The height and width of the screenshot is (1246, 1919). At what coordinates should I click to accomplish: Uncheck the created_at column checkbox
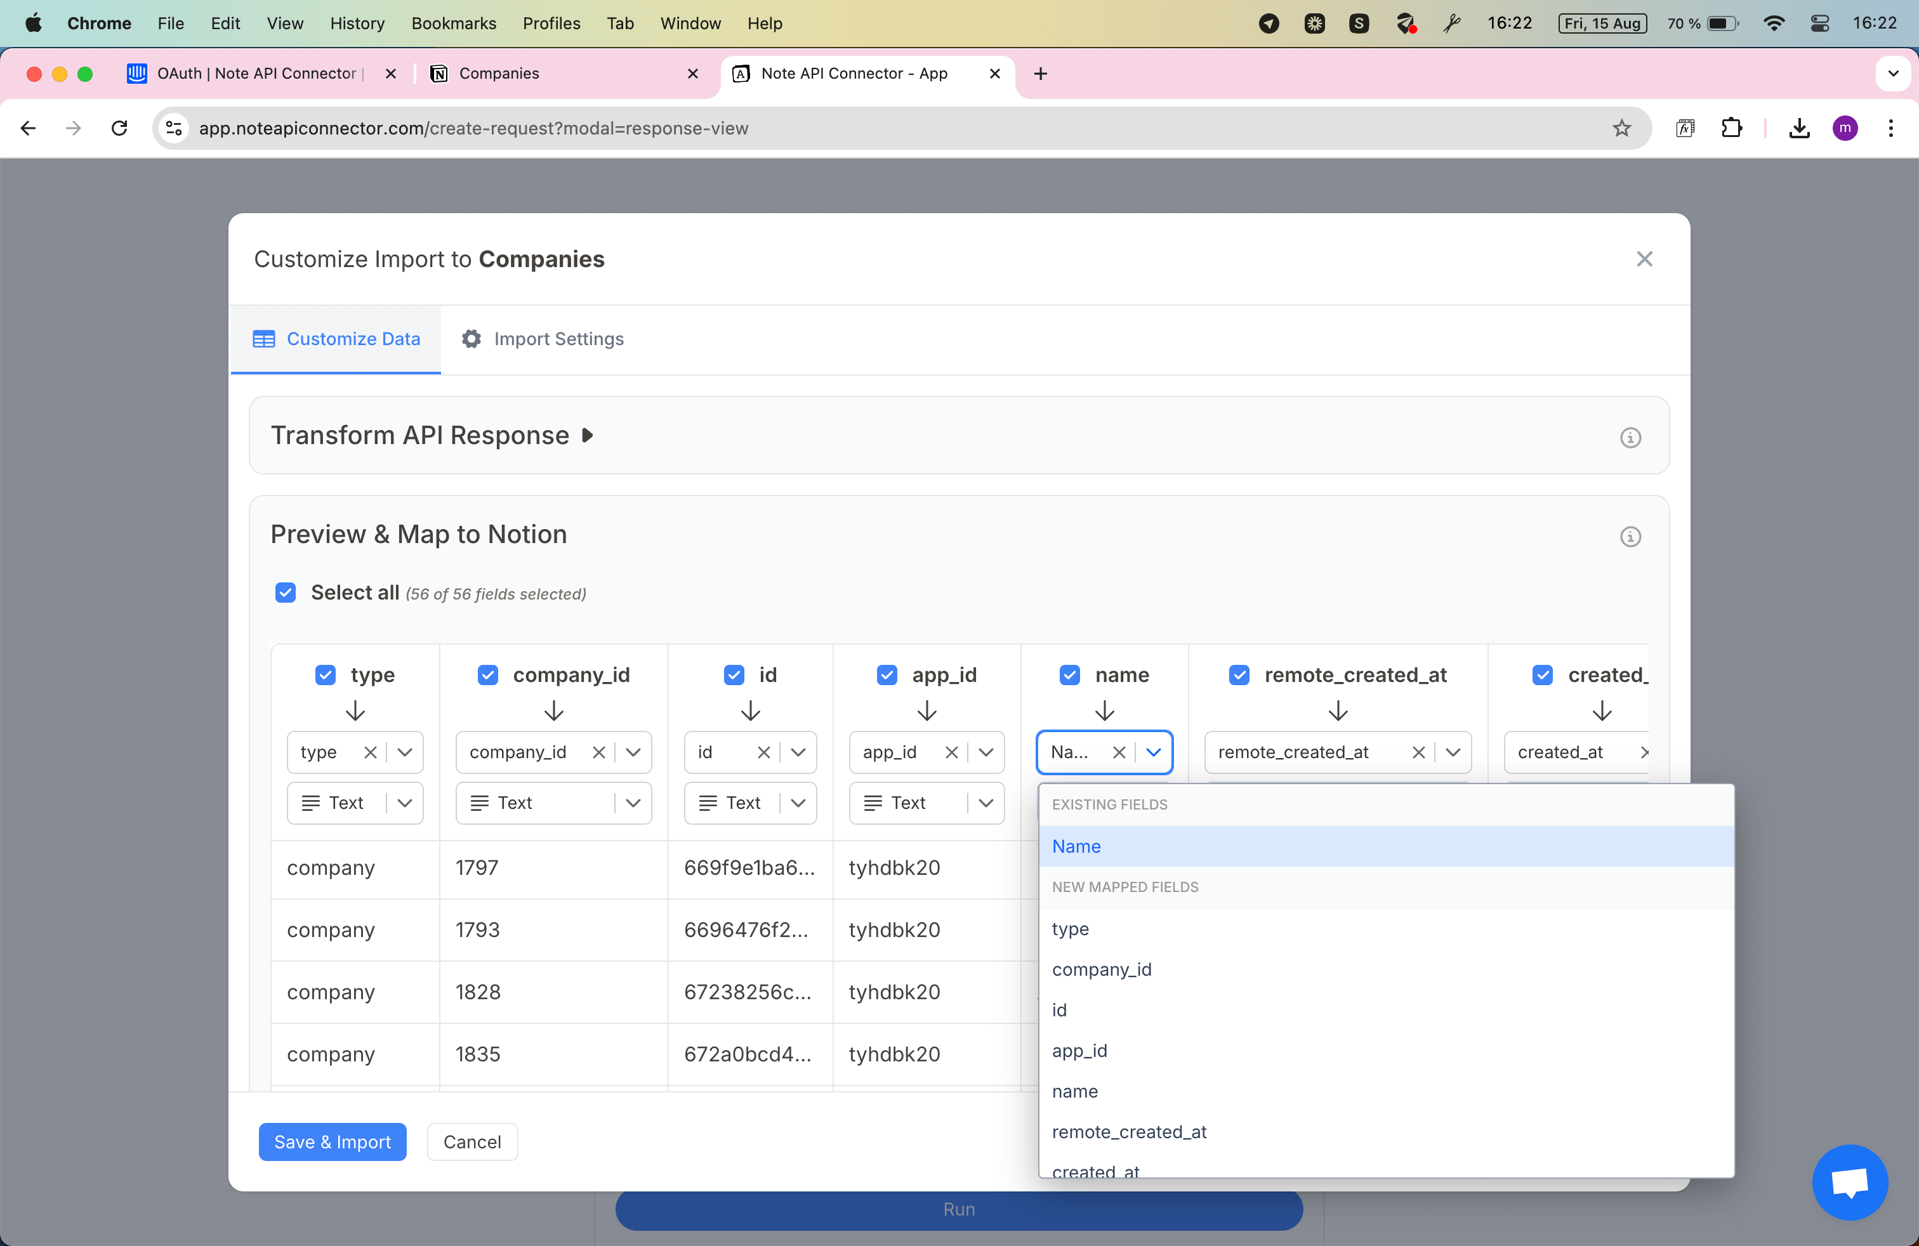[1543, 674]
